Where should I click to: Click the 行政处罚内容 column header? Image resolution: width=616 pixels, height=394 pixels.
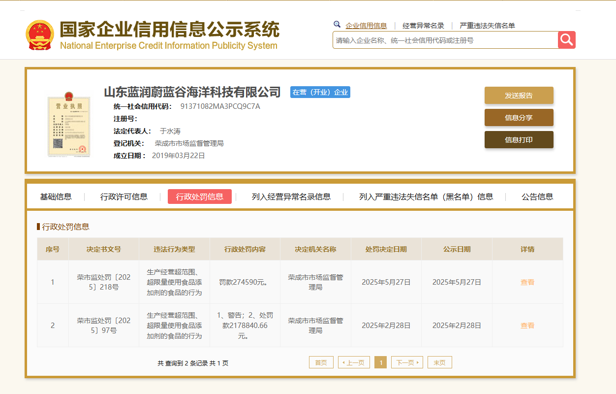click(245, 249)
